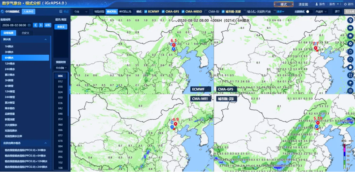Click the 退出 power logout icon

[x=345, y=4]
